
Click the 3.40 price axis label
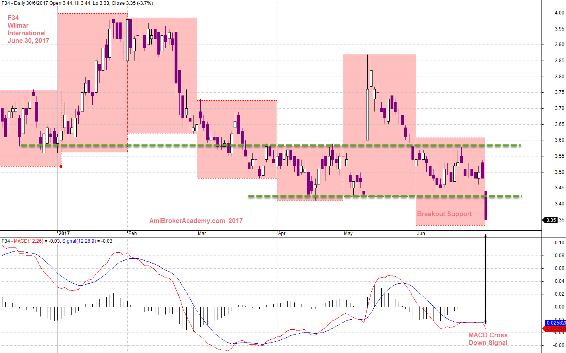click(560, 204)
